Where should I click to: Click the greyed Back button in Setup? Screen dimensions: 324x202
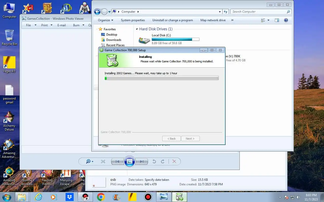(171, 139)
